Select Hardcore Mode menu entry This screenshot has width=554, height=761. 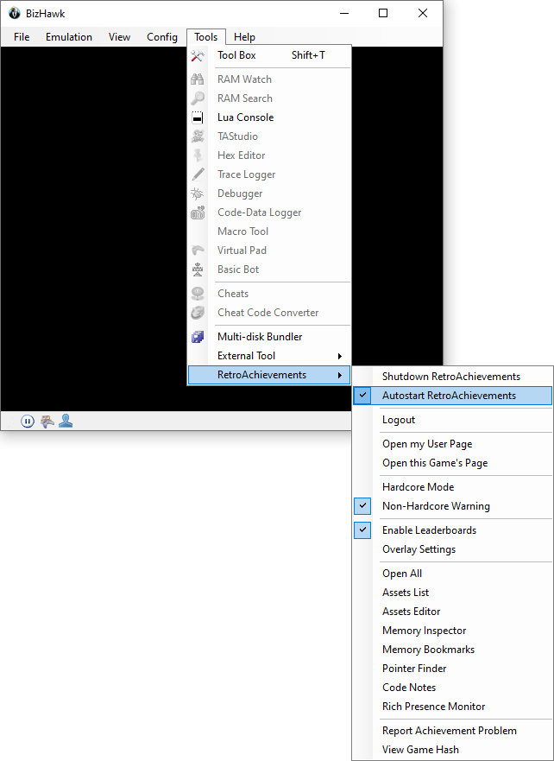(418, 487)
